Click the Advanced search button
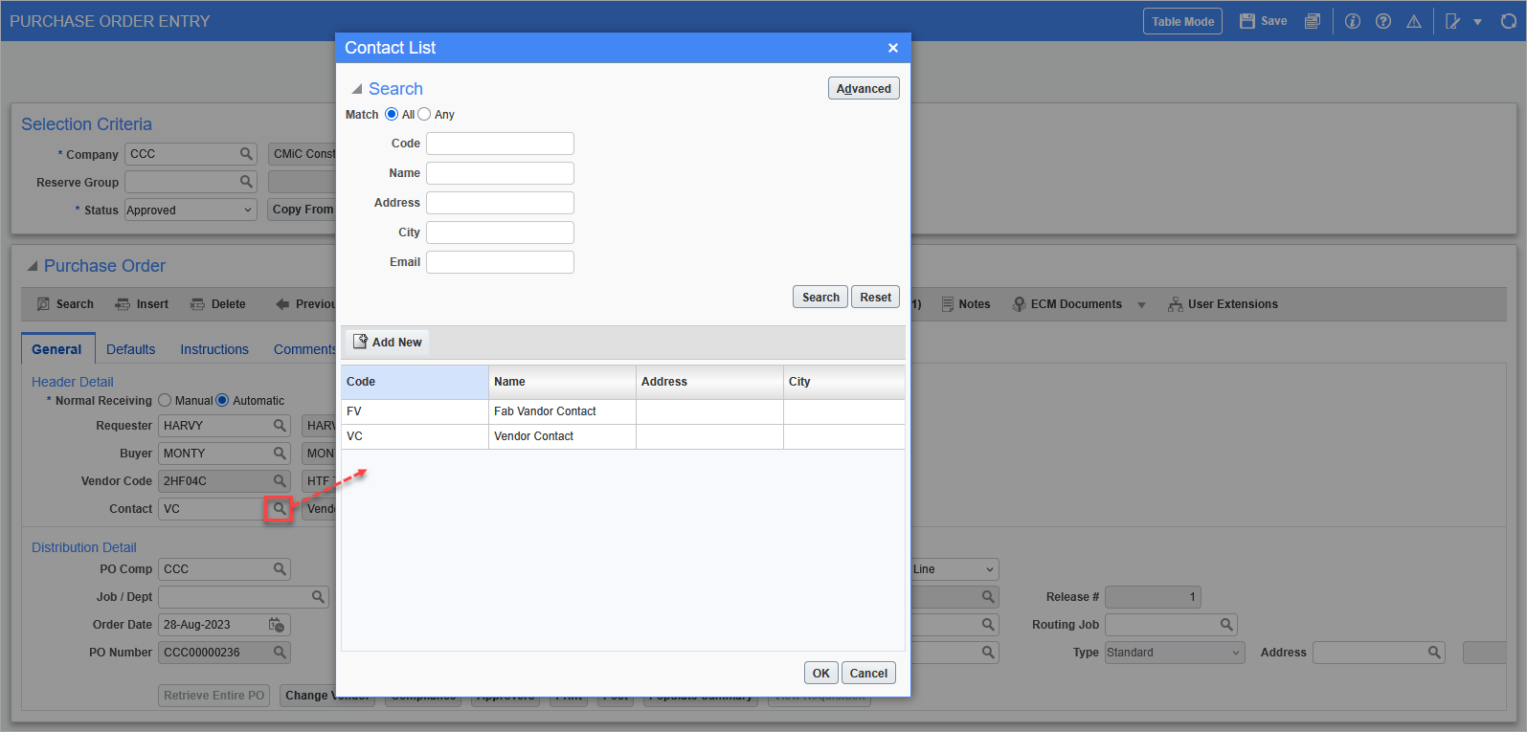This screenshot has width=1527, height=732. point(864,88)
